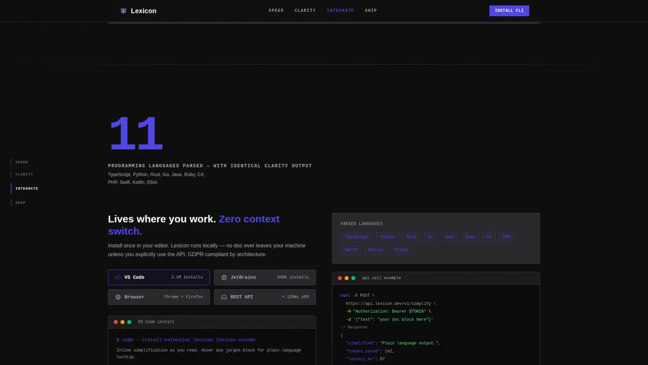The image size is (648, 365).
Task: Click the VS Code code-brackets icon
Action: [118, 277]
